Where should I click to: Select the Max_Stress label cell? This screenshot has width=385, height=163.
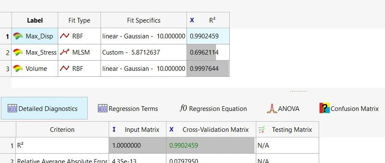35,52
